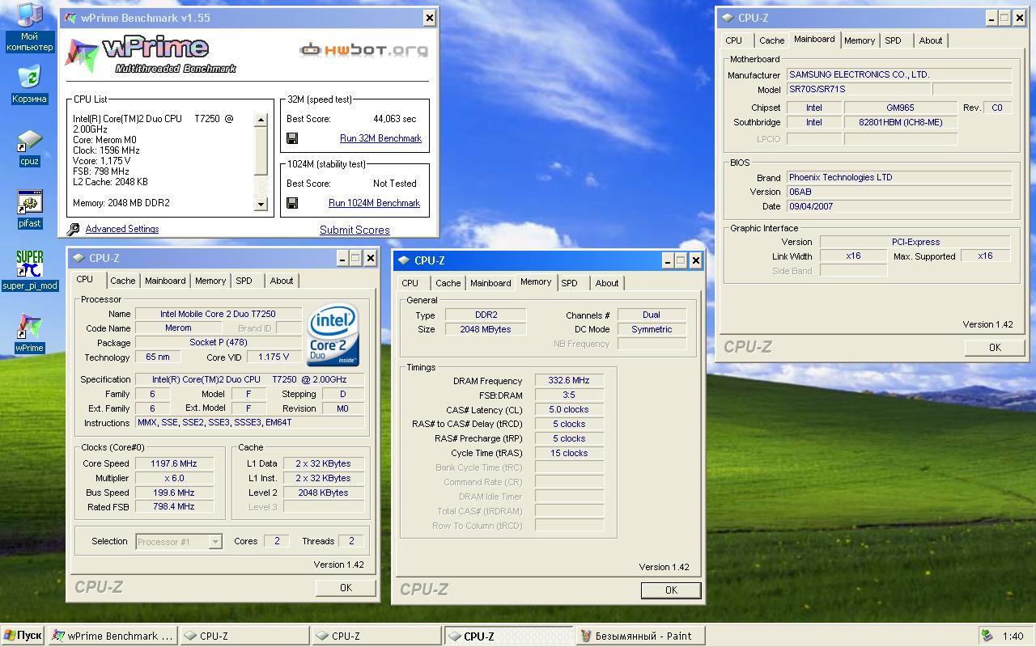Click the wrench icon beside Advanced Settings
Image resolution: width=1036 pixels, height=647 pixels.
coord(74,230)
